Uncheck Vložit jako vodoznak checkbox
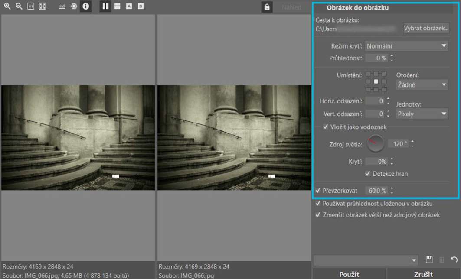Image resolution: width=461 pixels, height=279 pixels. [x=326, y=127]
